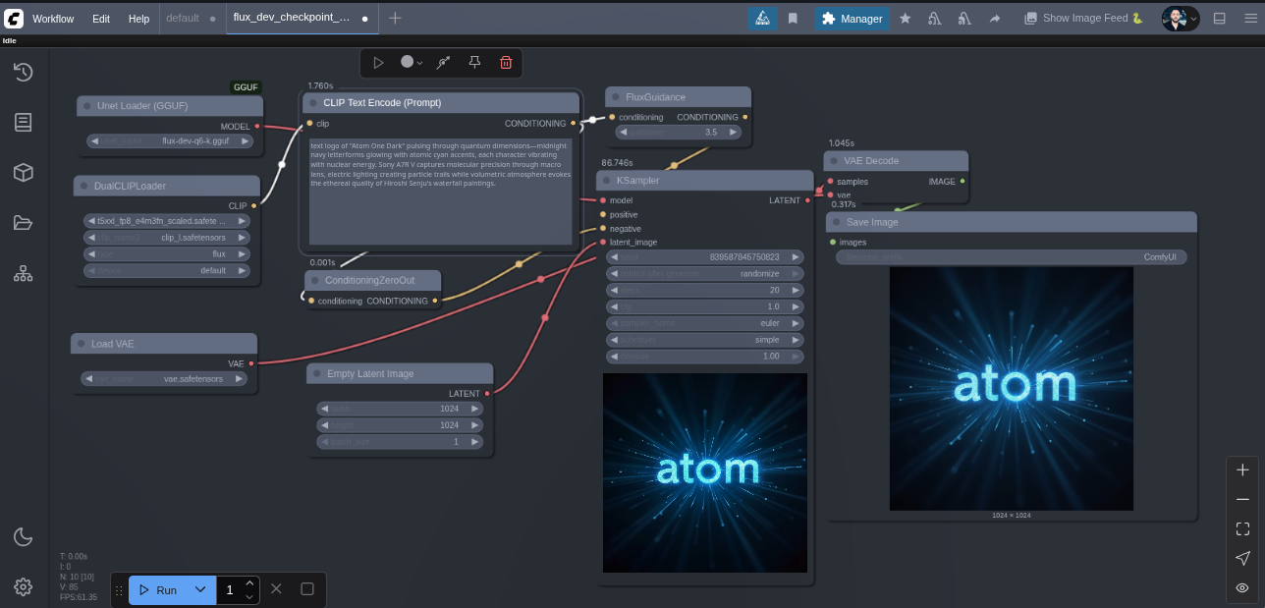Click the Manager button

tap(852, 19)
